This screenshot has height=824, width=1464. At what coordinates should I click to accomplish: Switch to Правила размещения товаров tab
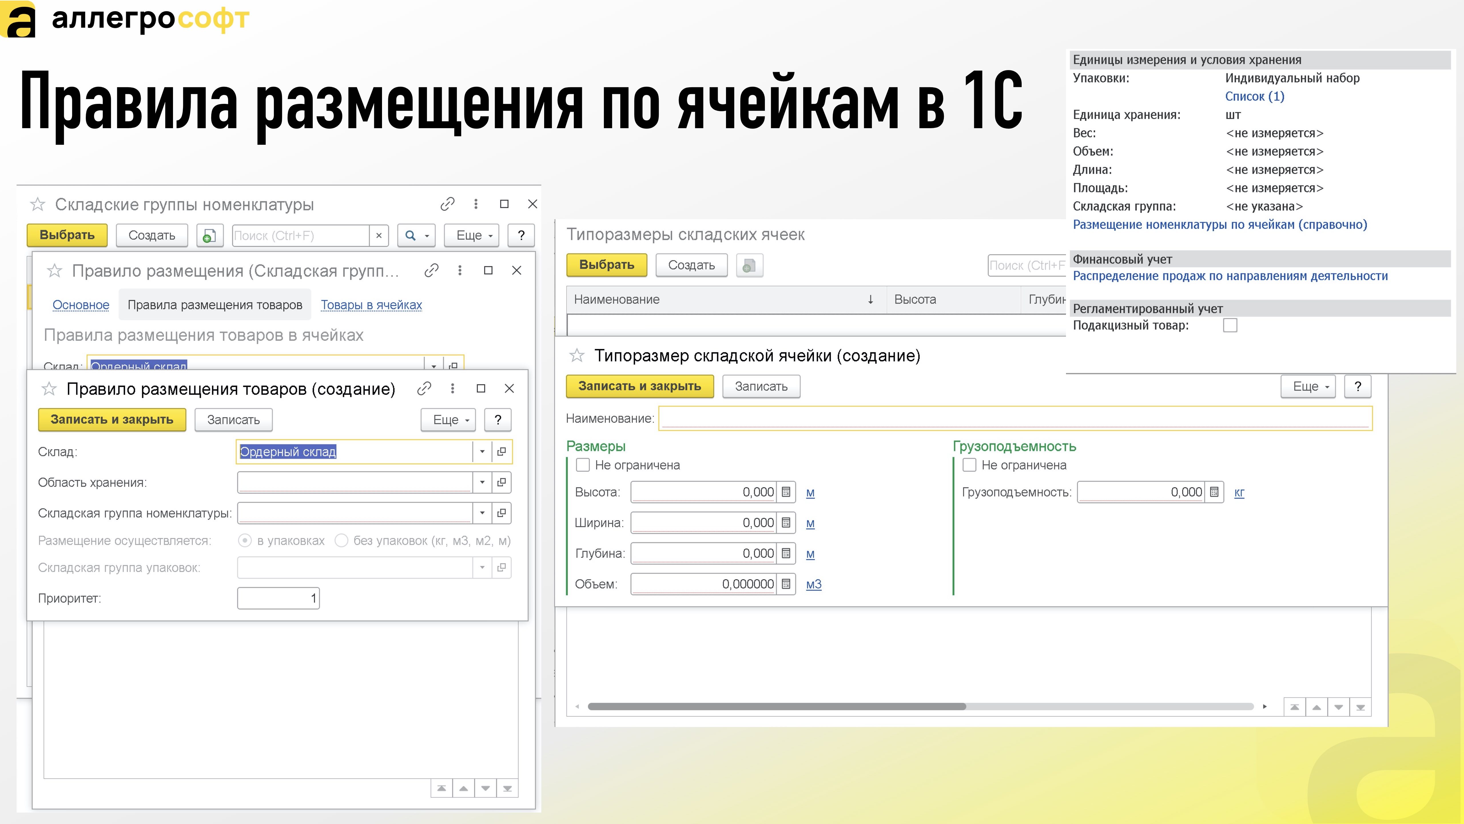[x=215, y=305]
